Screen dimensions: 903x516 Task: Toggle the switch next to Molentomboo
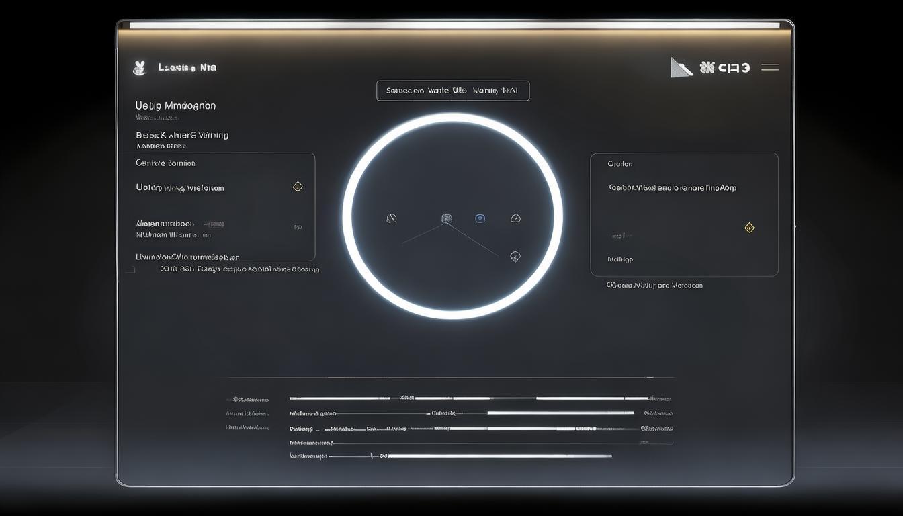[x=214, y=223]
